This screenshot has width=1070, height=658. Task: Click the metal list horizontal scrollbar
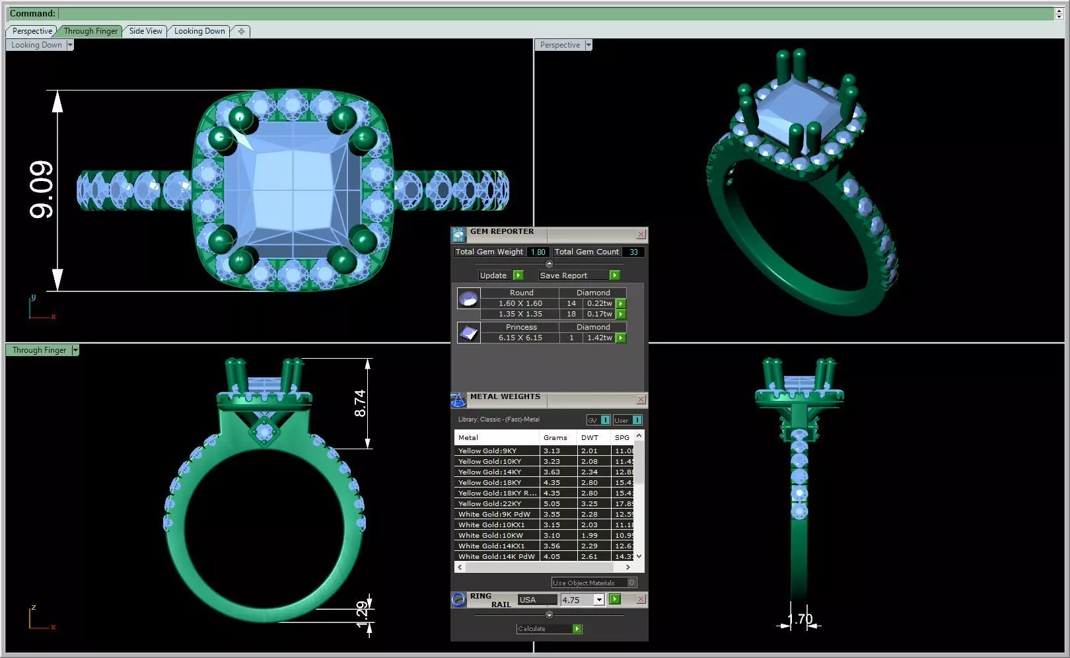(544, 567)
